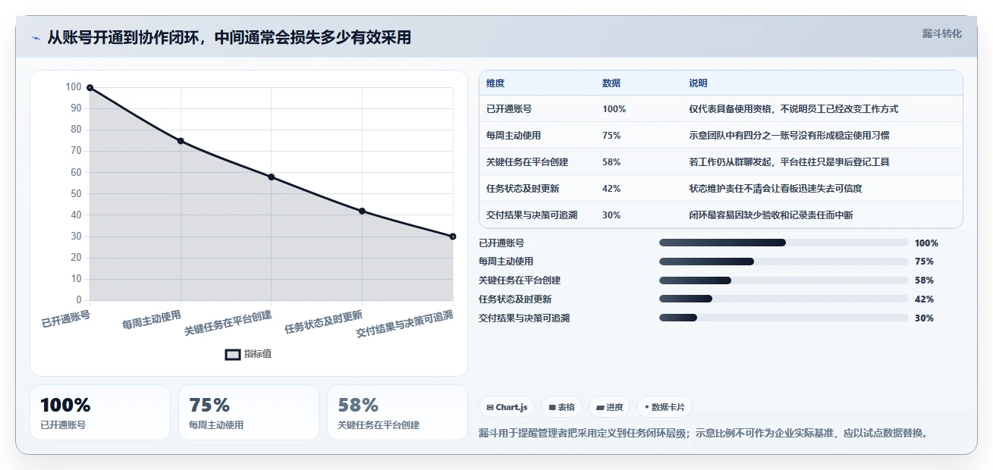Click the 42% label beside progress bar

(924, 299)
